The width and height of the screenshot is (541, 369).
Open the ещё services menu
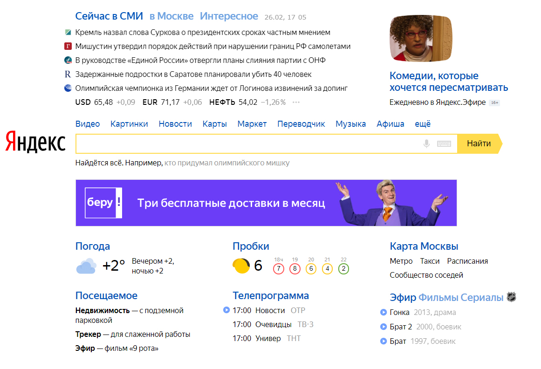pos(422,124)
